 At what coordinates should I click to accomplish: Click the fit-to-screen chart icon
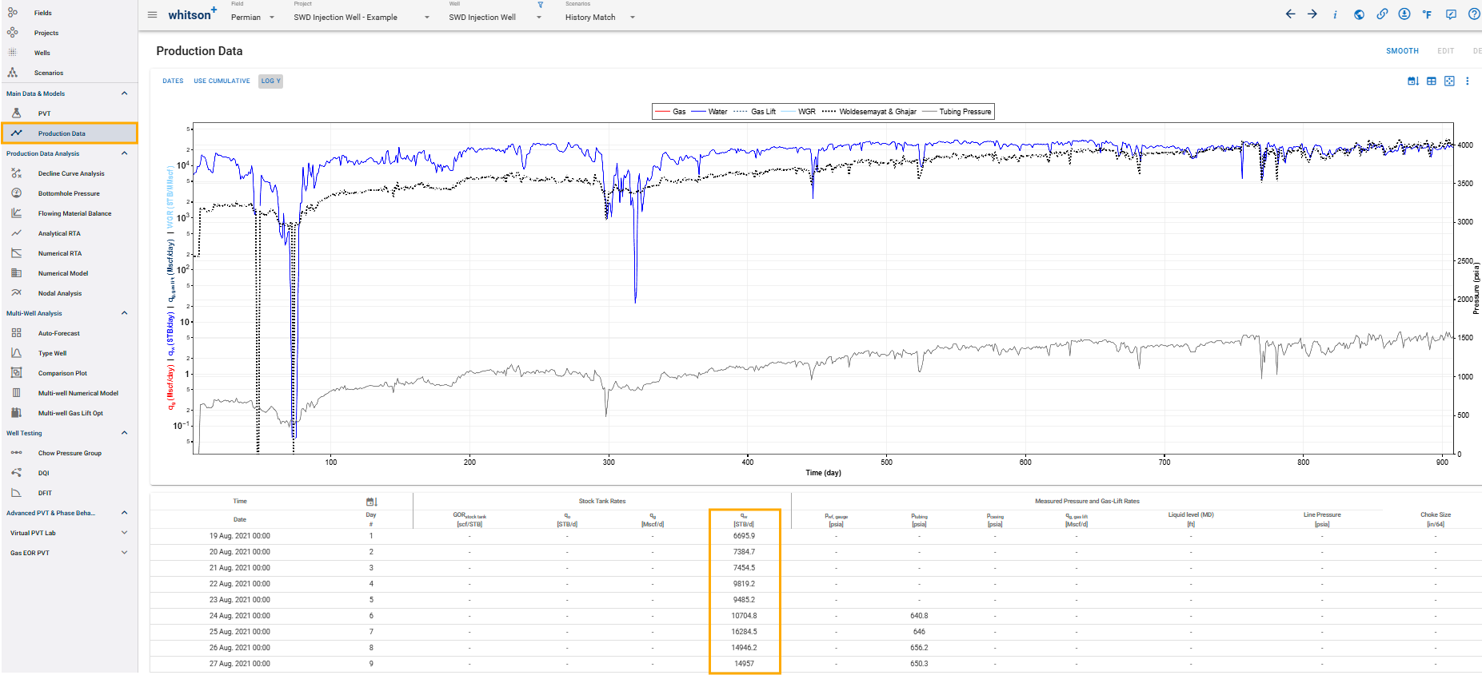(1449, 81)
